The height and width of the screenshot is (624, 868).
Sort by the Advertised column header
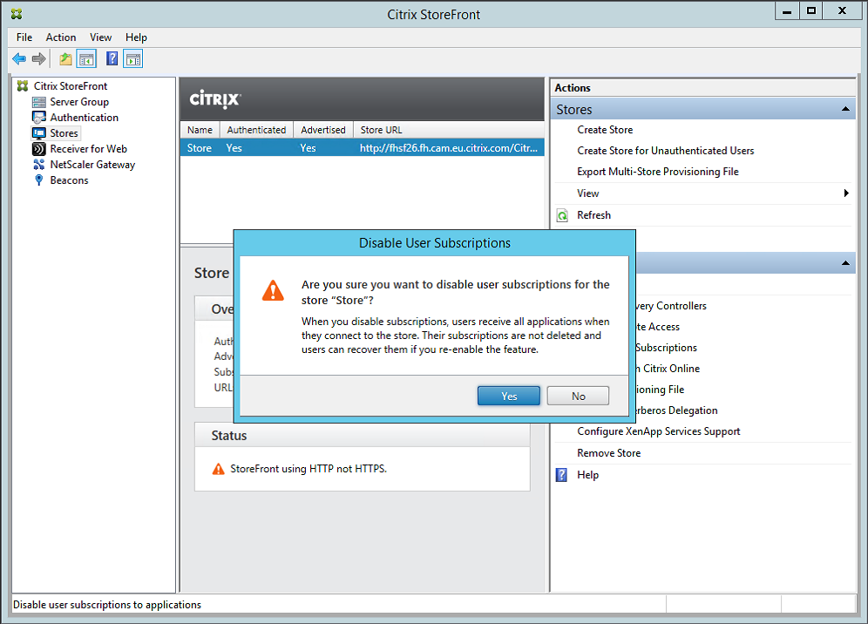click(x=322, y=130)
